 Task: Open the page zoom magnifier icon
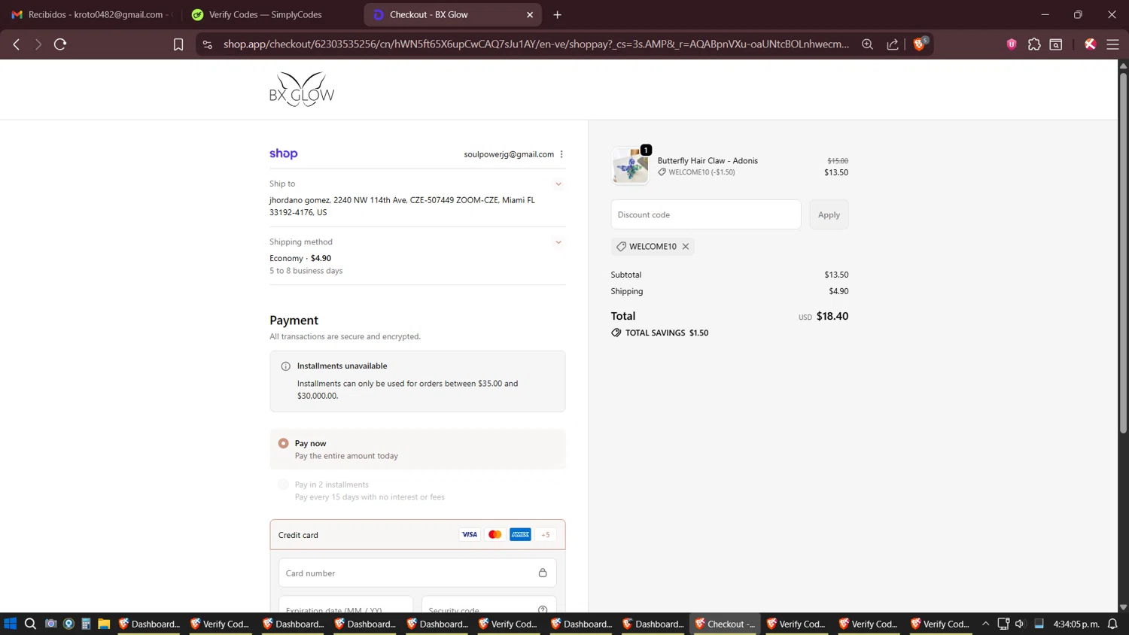(867, 44)
